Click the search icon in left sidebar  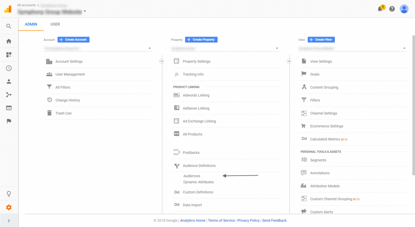pyautogui.click(x=9, y=26)
